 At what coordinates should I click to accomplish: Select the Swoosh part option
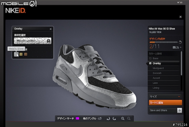pyautogui.click(x=164, y=73)
